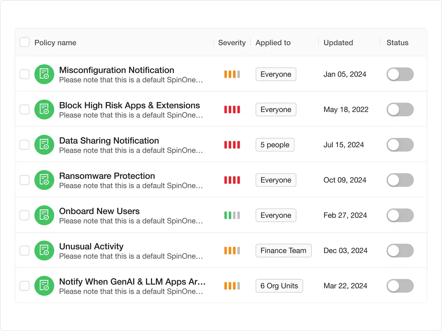Click the Notify When GenAI policy icon

point(44,286)
